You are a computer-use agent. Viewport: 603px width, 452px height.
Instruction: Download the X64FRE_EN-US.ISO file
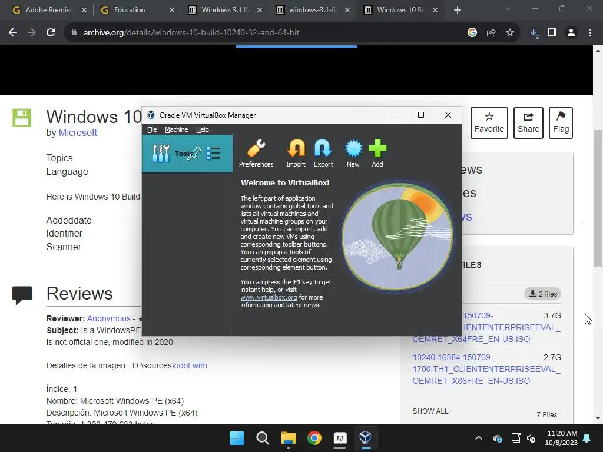click(486, 327)
